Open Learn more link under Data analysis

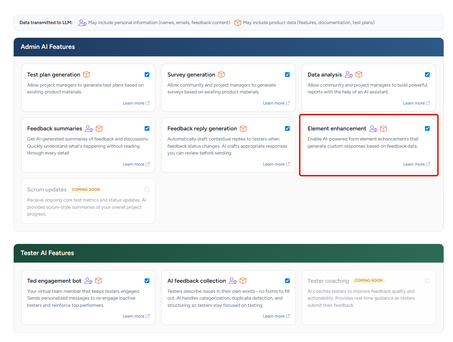click(416, 103)
